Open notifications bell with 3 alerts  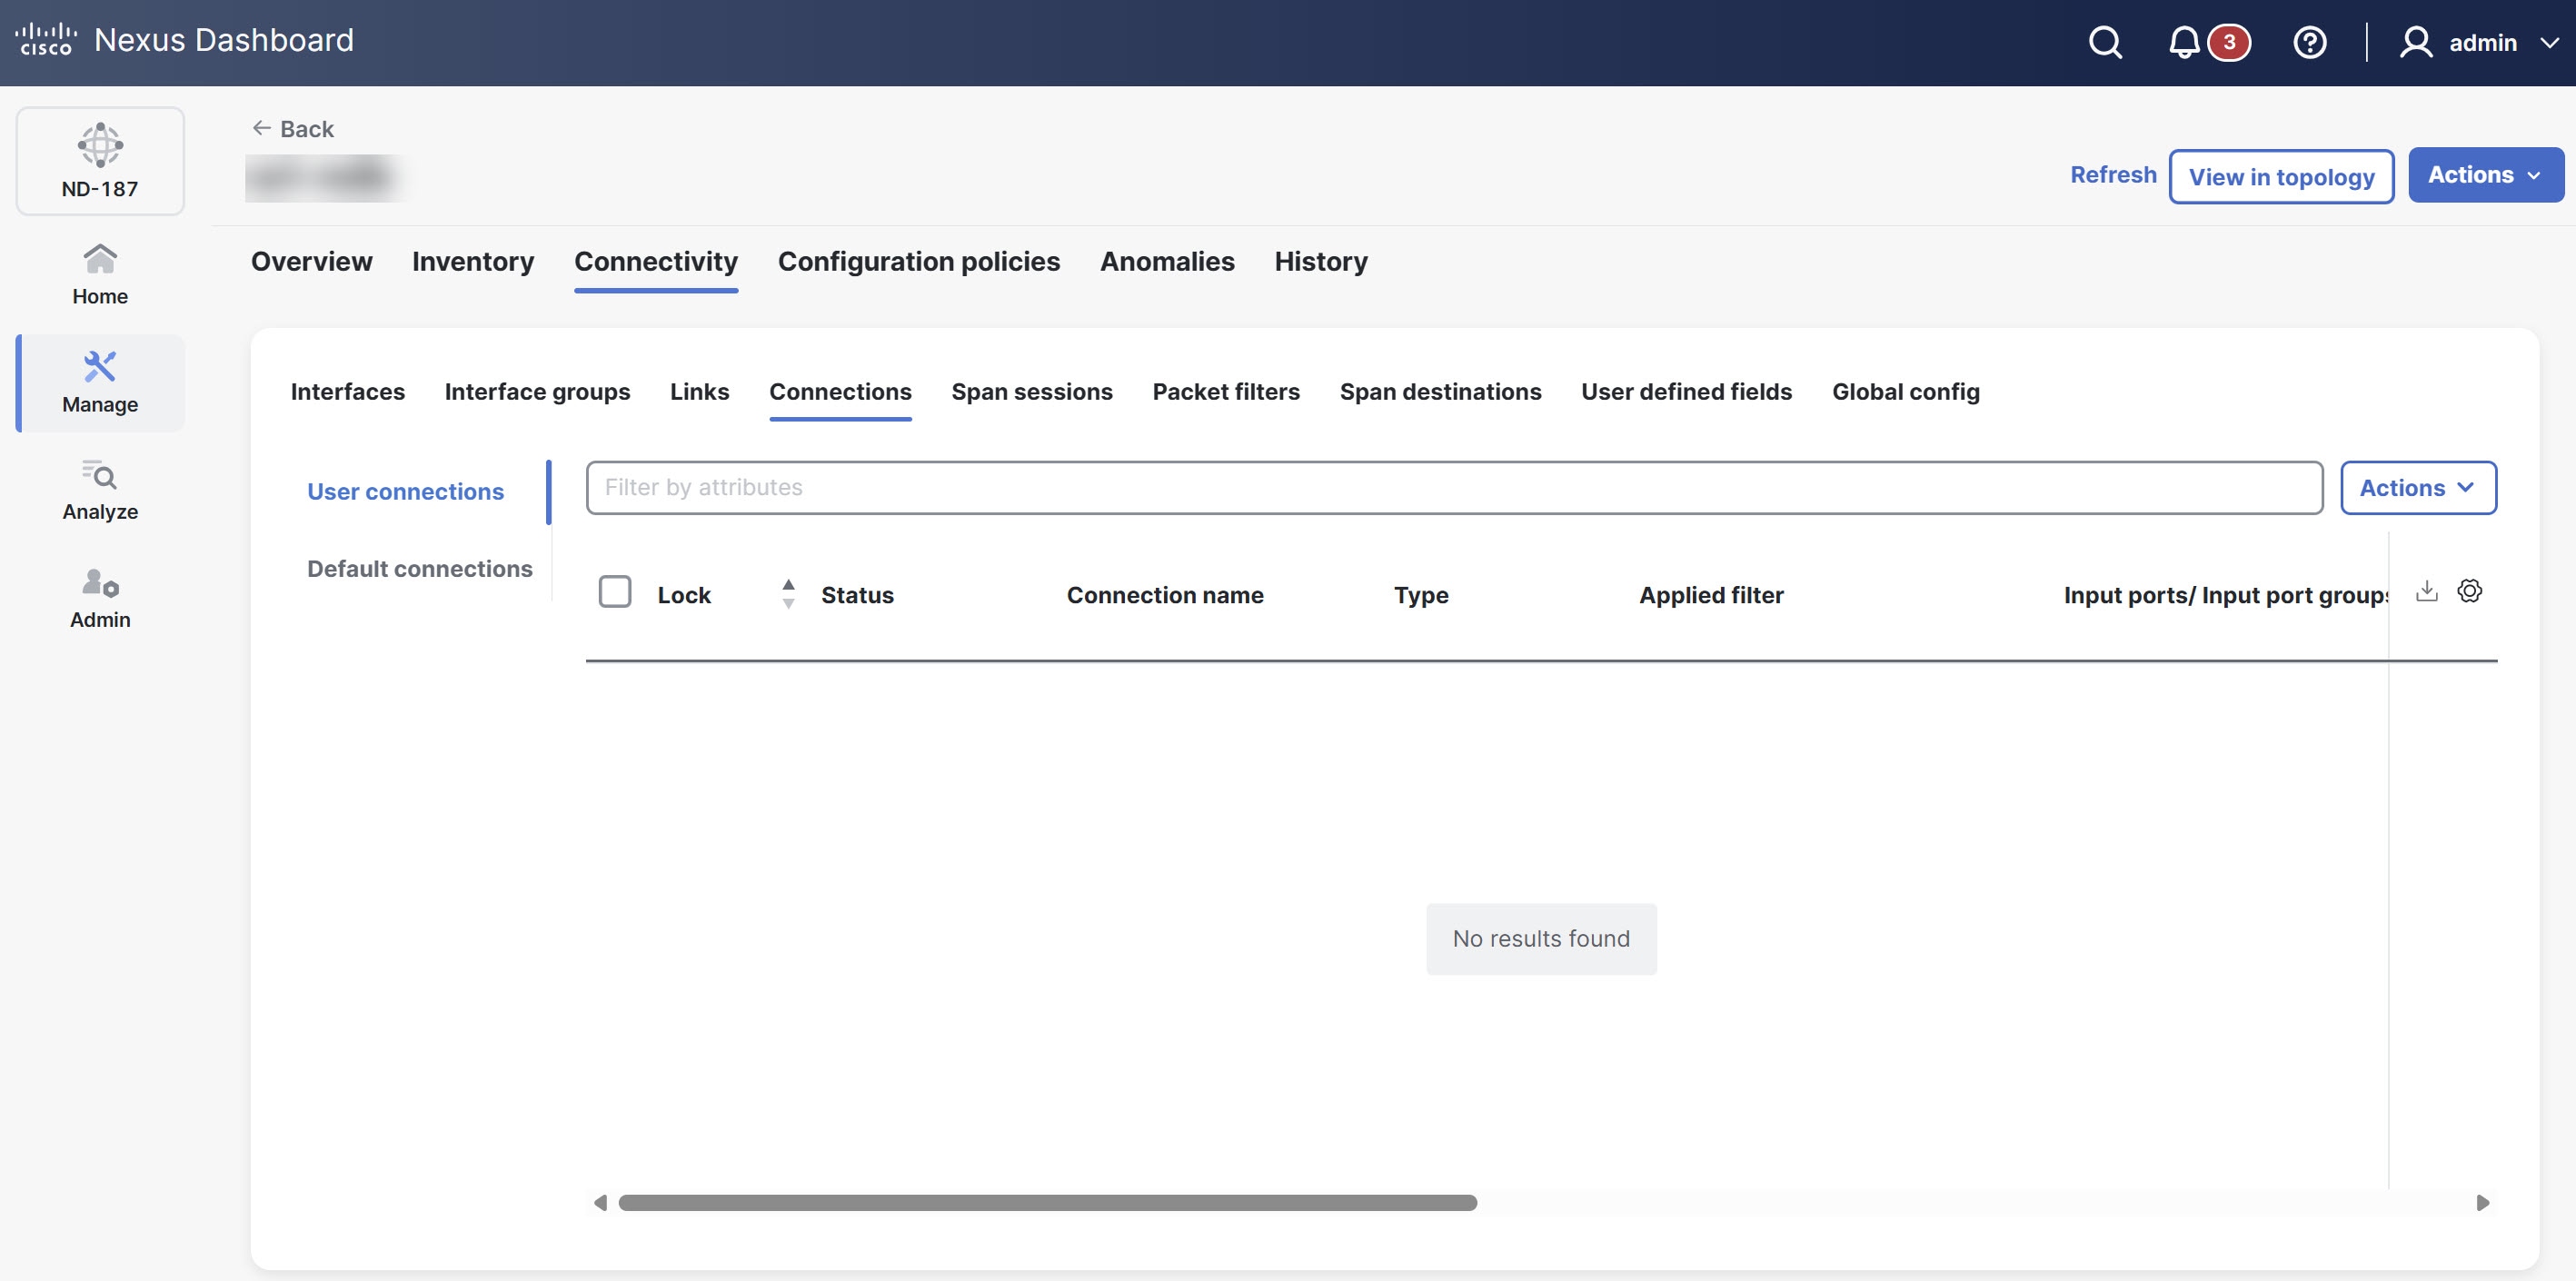[2184, 42]
